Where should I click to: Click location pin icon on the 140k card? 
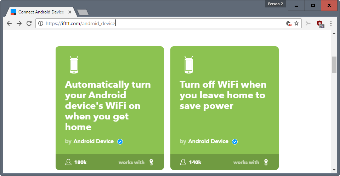pos(266,162)
